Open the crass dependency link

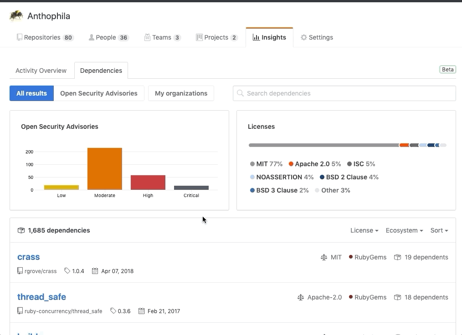29,257
